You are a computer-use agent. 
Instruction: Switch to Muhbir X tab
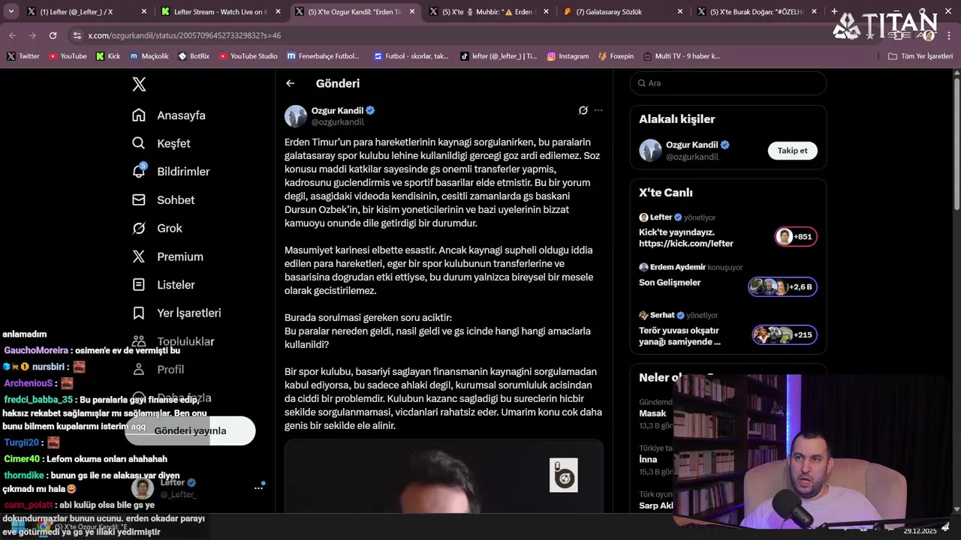pos(488,12)
